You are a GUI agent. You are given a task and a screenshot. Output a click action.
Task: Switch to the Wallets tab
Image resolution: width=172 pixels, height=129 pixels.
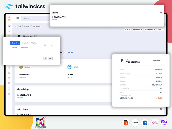(x=34, y=43)
